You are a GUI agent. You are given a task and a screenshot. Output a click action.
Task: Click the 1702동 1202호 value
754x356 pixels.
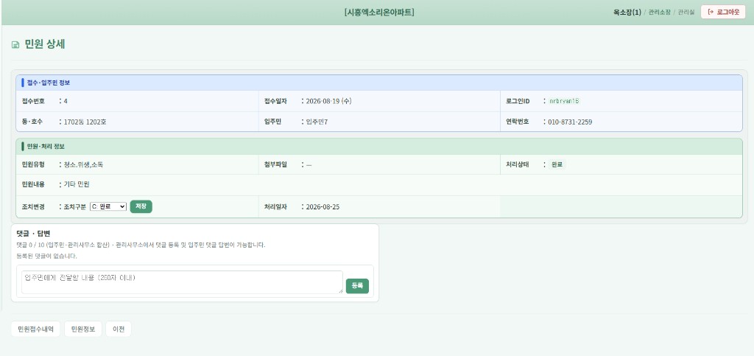[x=85, y=122]
